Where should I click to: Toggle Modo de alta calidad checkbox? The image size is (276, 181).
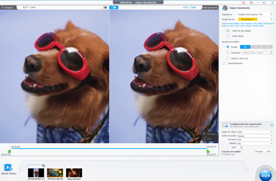pyautogui.click(x=228, y=31)
